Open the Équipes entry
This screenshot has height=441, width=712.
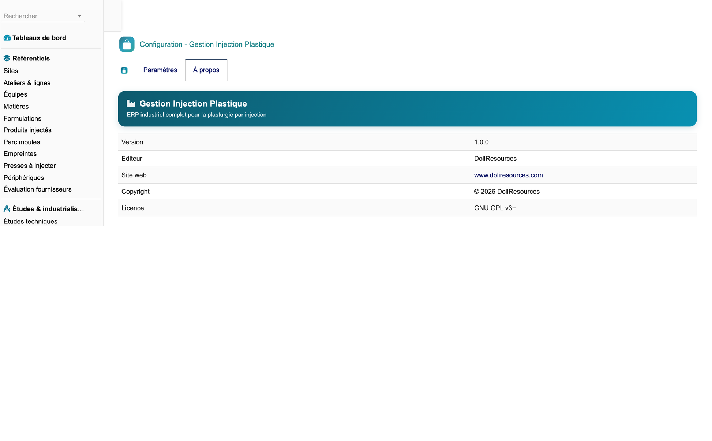(15, 94)
